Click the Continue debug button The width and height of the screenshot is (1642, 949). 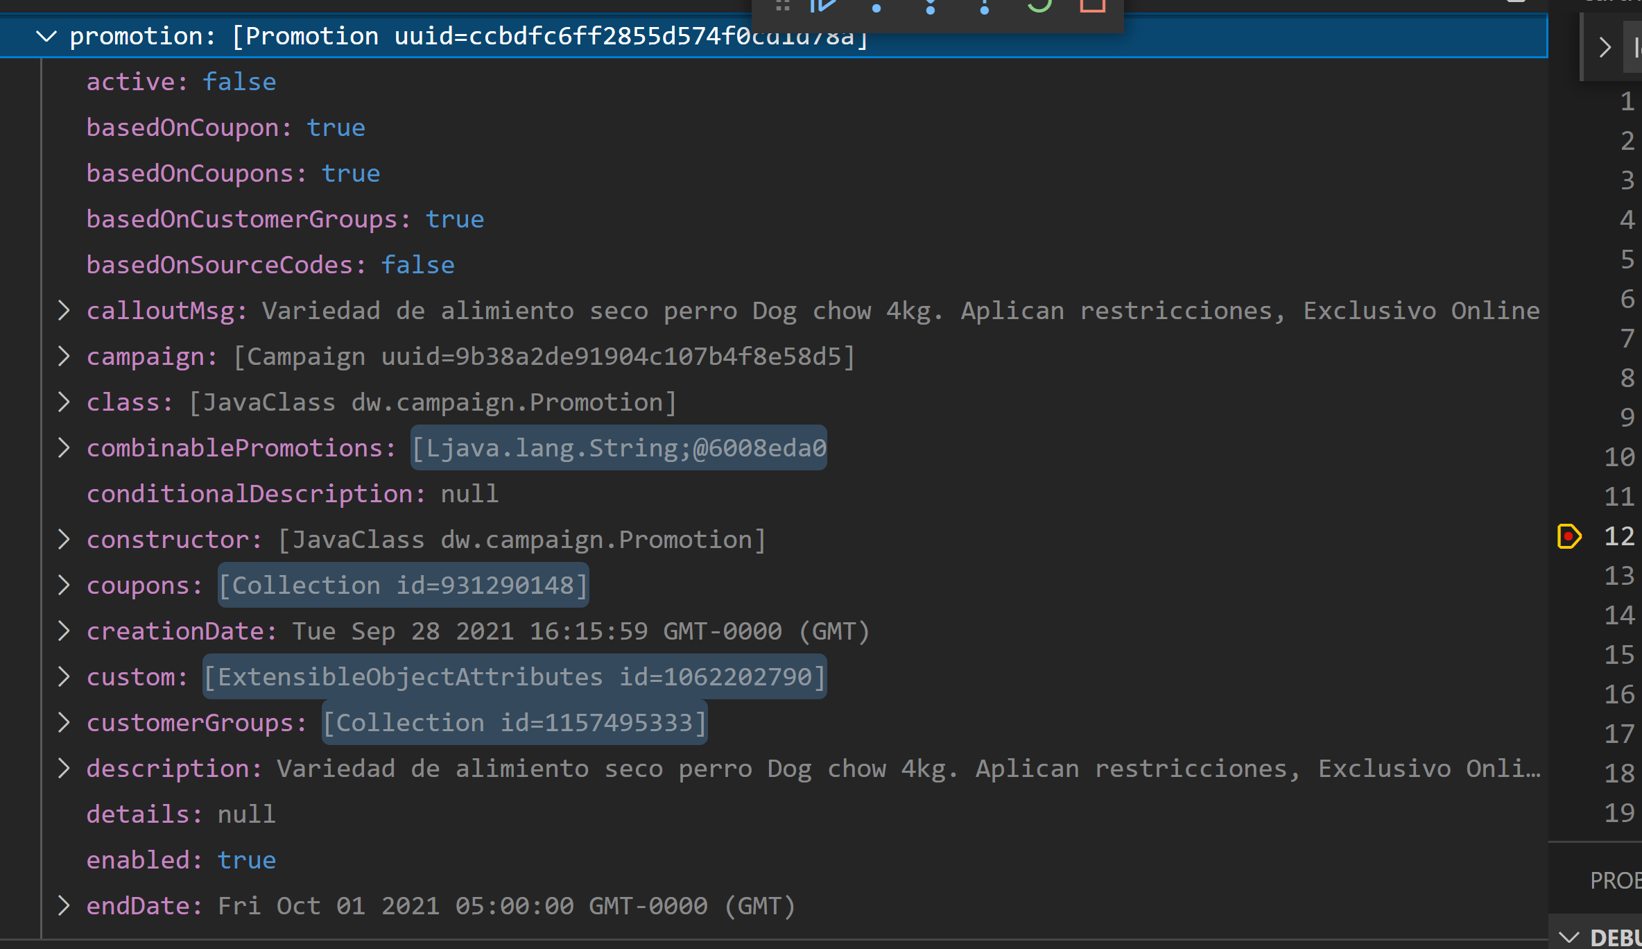[824, 6]
